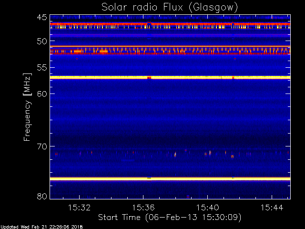Click the 15:44 time tick label
Image resolution: width=305 pixels, height=229 pixels.
272,208
